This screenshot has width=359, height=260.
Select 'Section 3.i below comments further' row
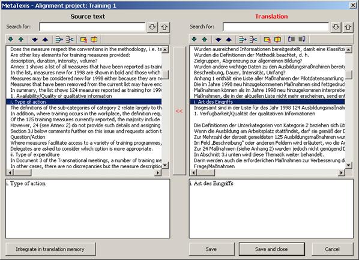click(x=84, y=132)
